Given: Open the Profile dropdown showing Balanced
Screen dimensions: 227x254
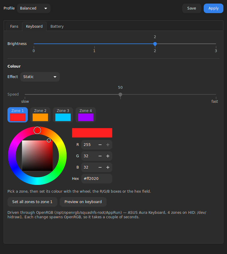Looking at the screenshot, I should pyautogui.click(x=34, y=8).
